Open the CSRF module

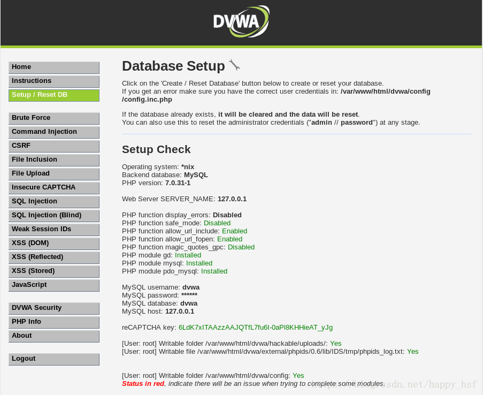[54, 146]
